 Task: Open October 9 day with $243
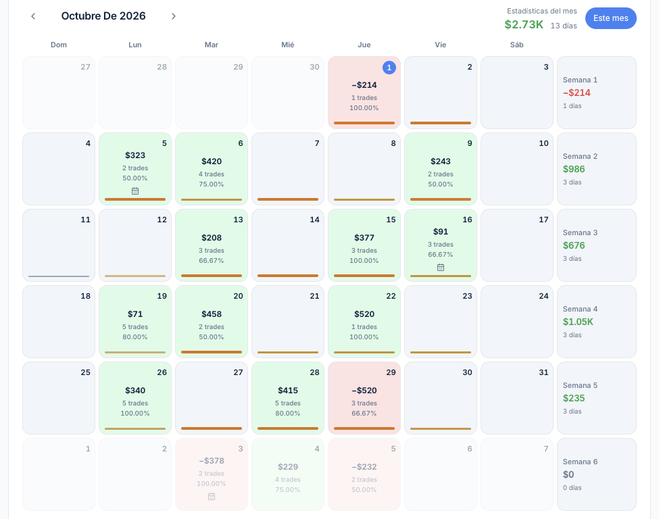pyautogui.click(x=441, y=169)
